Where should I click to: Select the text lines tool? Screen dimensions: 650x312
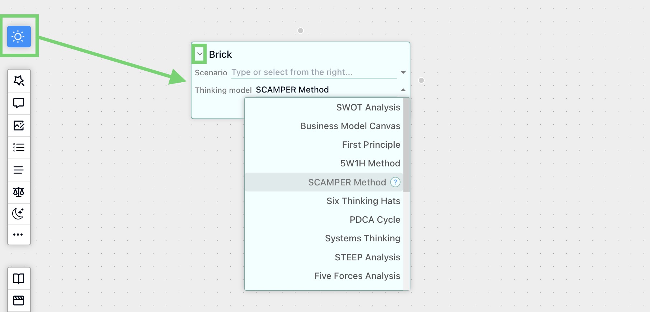click(19, 170)
